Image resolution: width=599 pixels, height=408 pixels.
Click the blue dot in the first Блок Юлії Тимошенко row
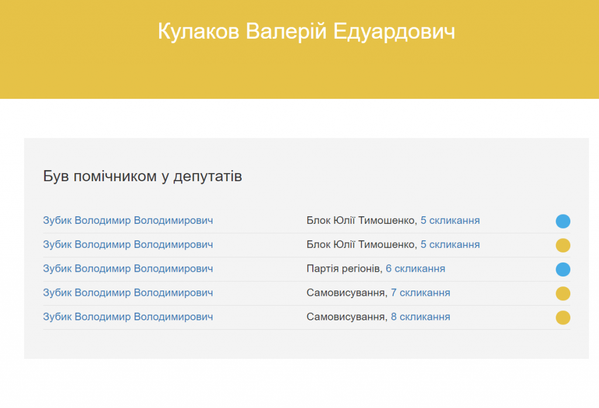pos(563,221)
